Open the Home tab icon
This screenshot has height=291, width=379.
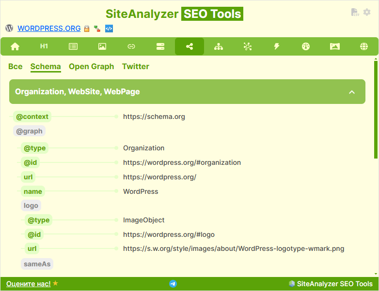pyautogui.click(x=15, y=46)
